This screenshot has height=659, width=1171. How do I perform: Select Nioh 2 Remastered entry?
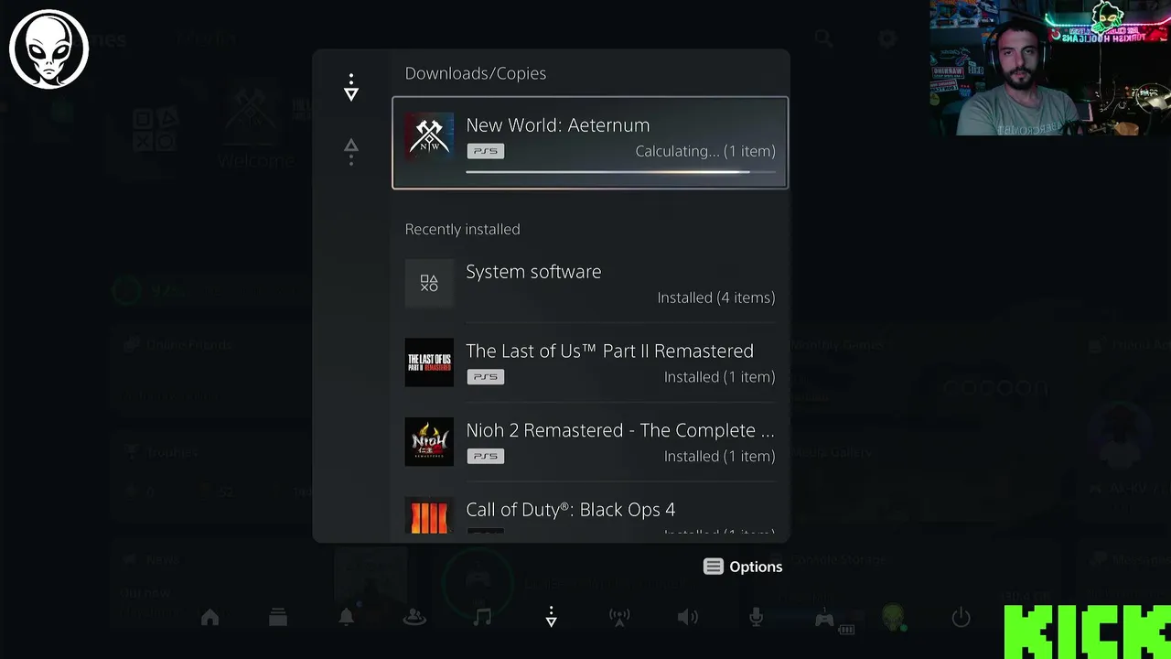(590, 442)
